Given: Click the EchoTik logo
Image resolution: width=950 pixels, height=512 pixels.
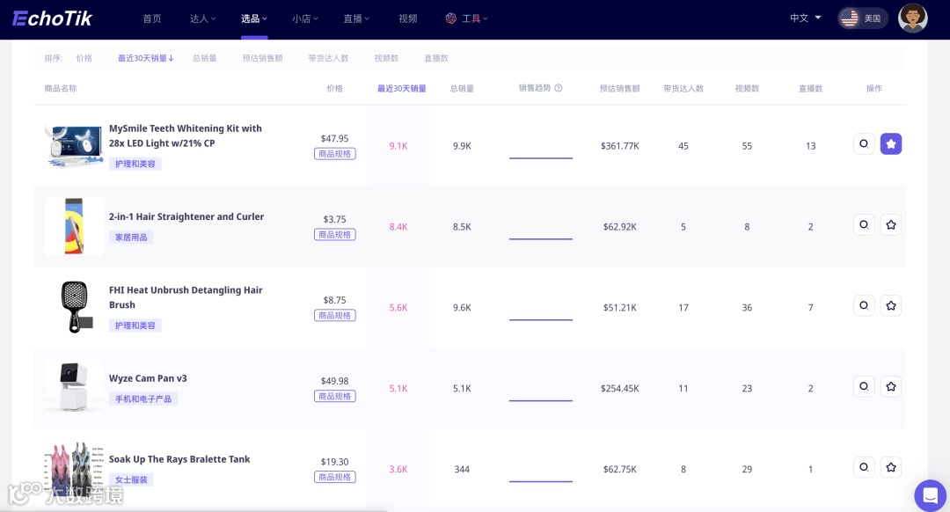Looking at the screenshot, I should [x=52, y=18].
